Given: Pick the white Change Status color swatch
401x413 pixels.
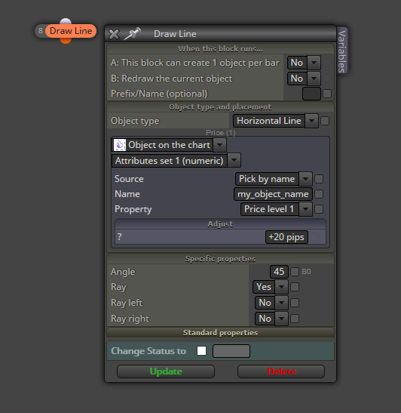Looking at the screenshot, I should click(202, 351).
